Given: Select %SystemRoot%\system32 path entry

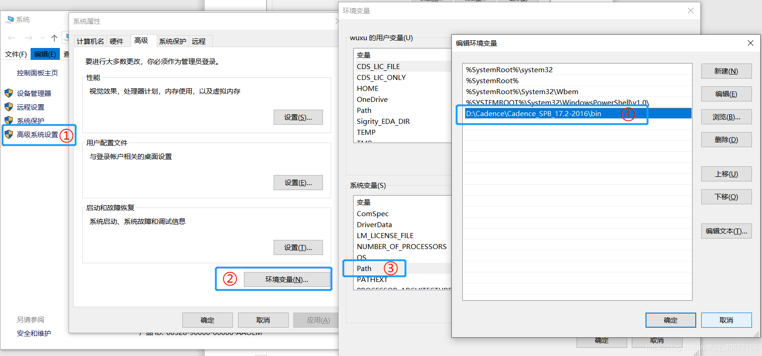Looking at the screenshot, I should [577, 70].
